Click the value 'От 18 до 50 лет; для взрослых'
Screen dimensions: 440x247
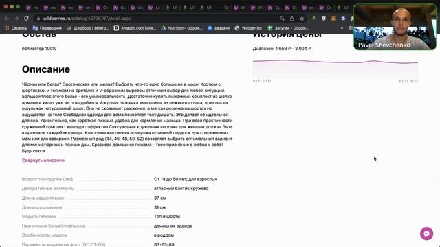click(186, 179)
